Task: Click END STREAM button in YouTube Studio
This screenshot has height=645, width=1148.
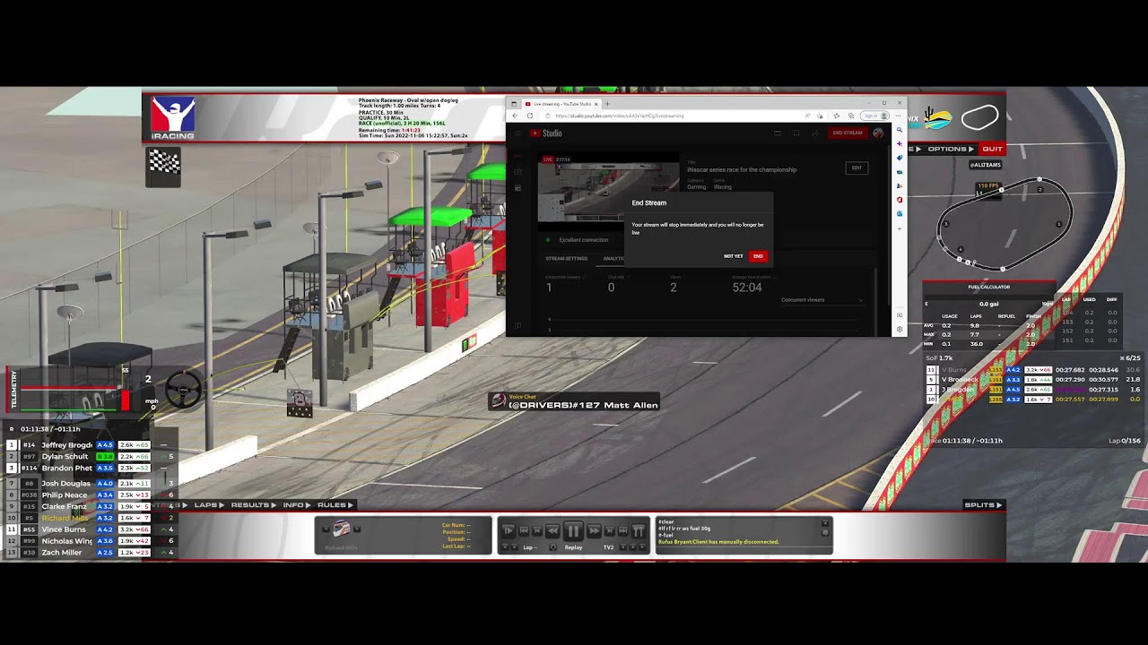Action: tap(848, 133)
